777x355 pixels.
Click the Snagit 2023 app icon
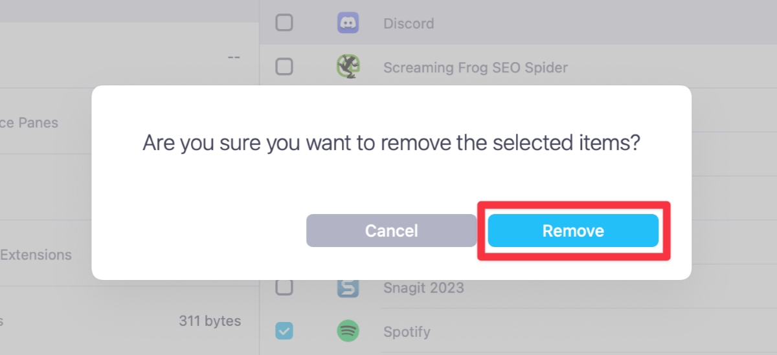tap(348, 288)
